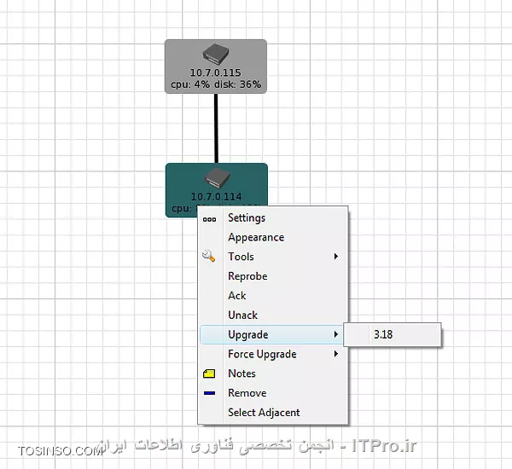The image size is (512, 469).
Task: Select the router icon of 10.7.0.114
Action: tap(217, 178)
